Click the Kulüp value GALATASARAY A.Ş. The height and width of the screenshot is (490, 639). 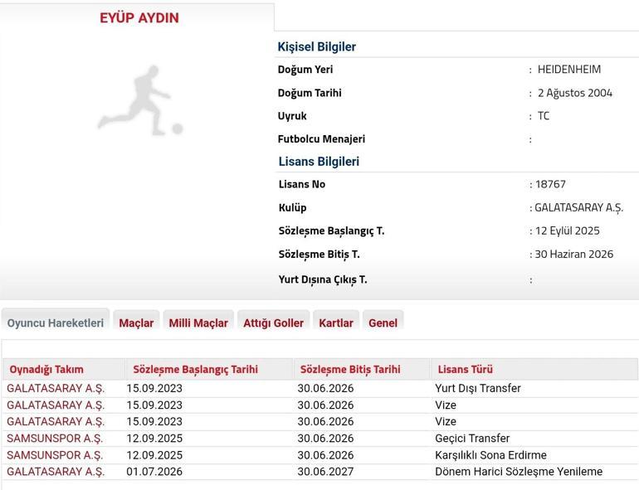click(579, 207)
